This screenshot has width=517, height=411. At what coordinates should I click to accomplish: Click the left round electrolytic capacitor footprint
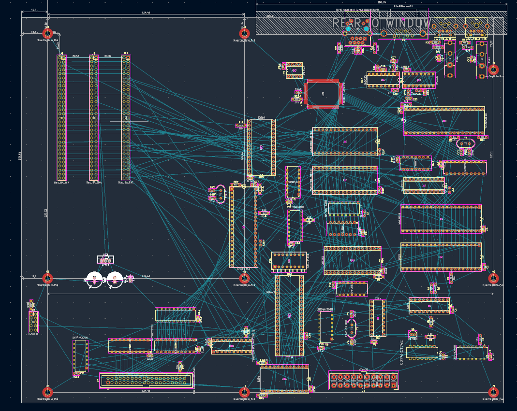(95, 280)
